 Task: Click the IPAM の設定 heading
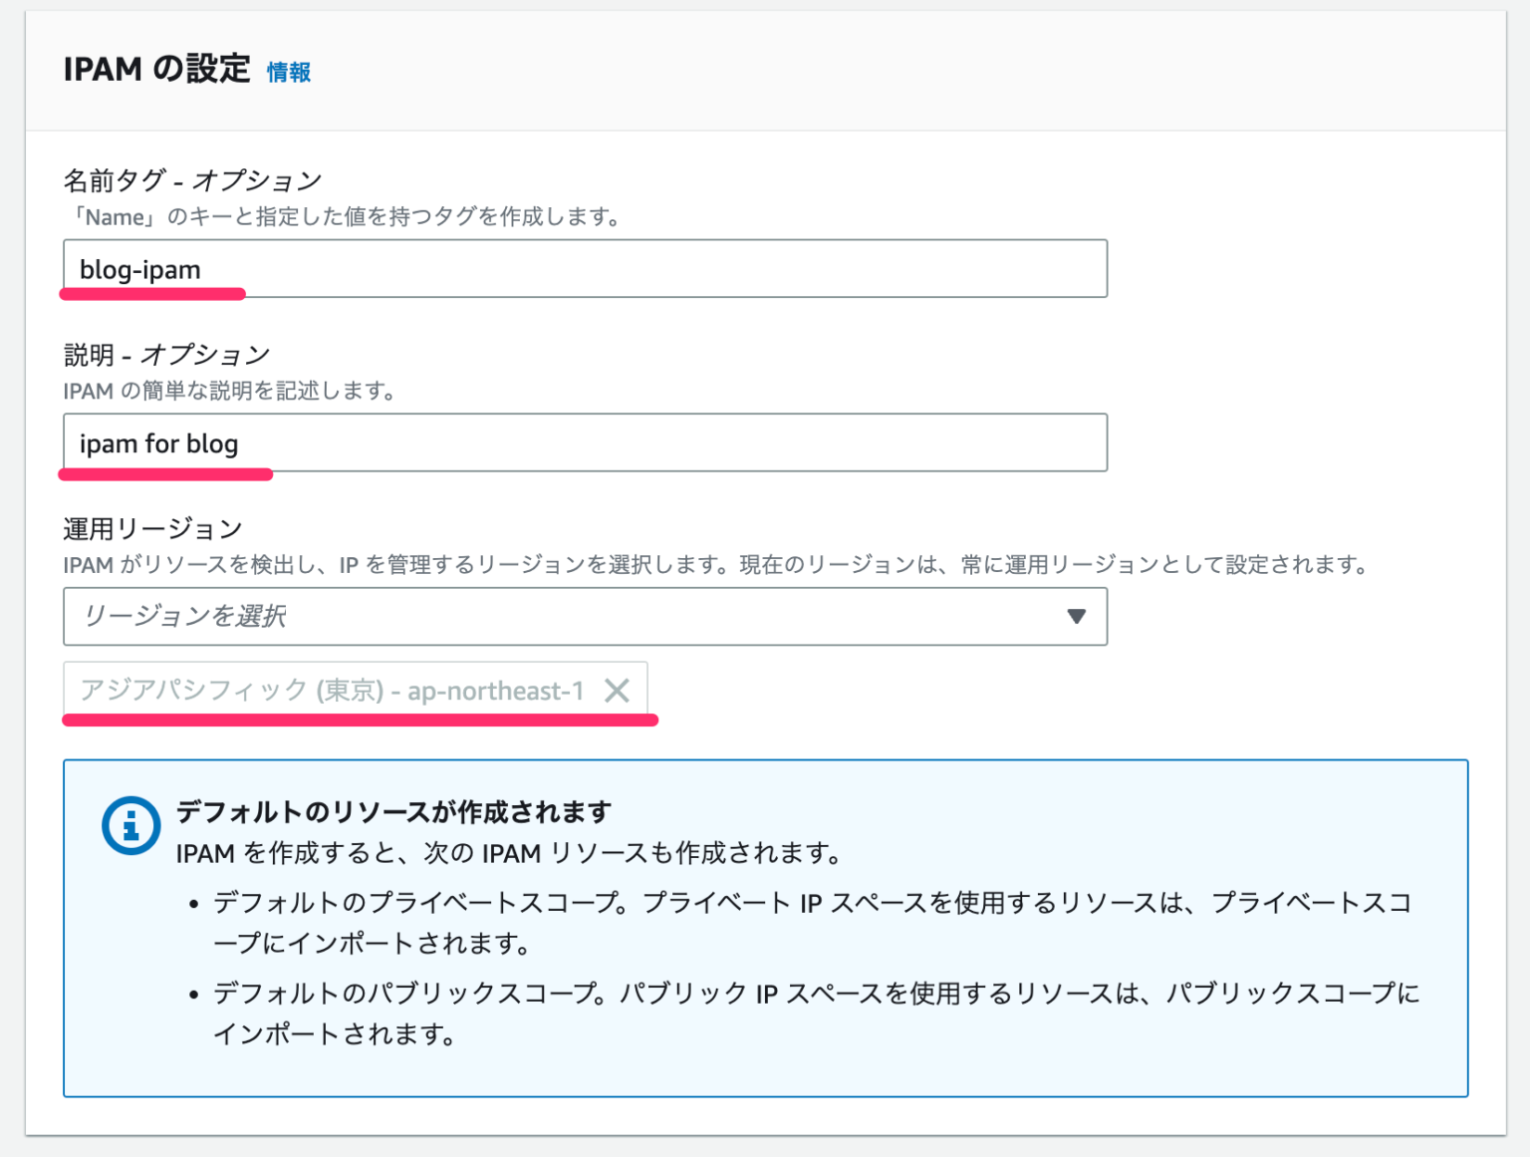[154, 70]
